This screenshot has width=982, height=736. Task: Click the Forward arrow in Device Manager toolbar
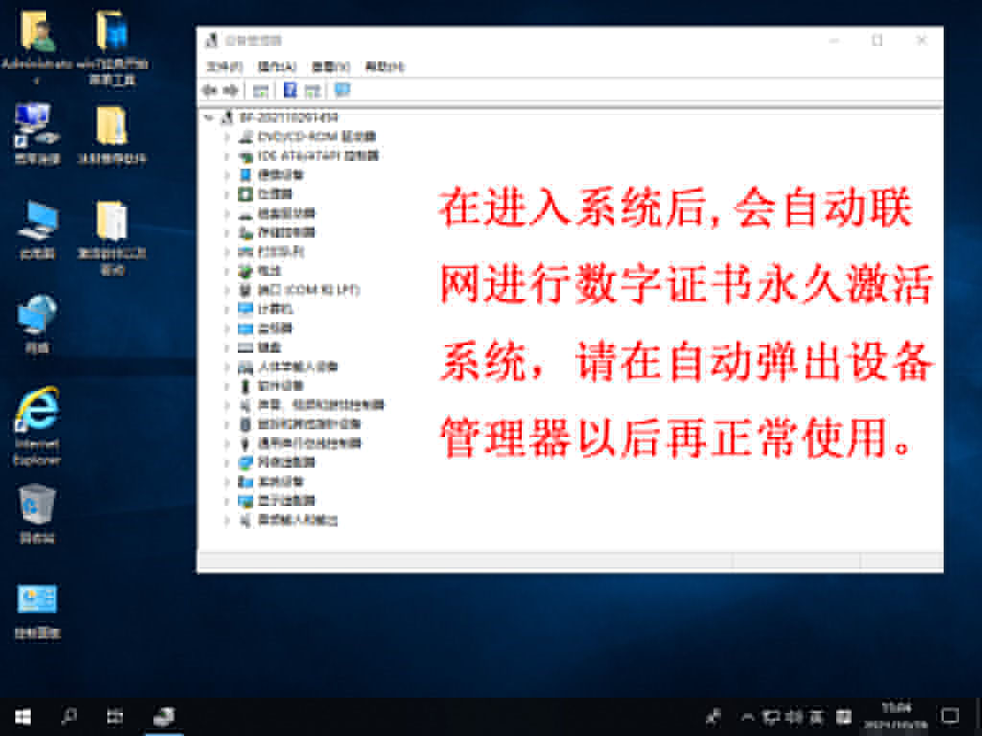coord(230,90)
